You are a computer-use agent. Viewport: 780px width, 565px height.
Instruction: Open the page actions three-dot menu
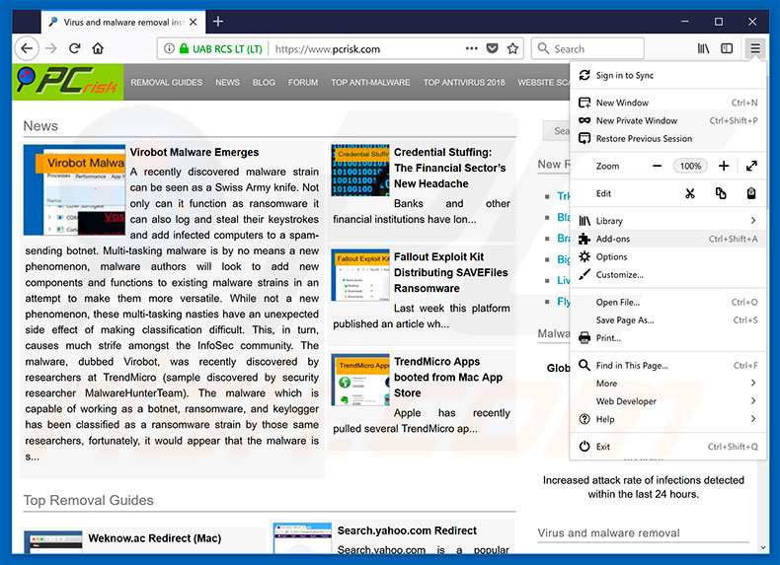(x=472, y=48)
